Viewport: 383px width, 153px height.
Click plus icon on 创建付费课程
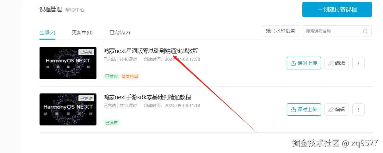coord(320,10)
